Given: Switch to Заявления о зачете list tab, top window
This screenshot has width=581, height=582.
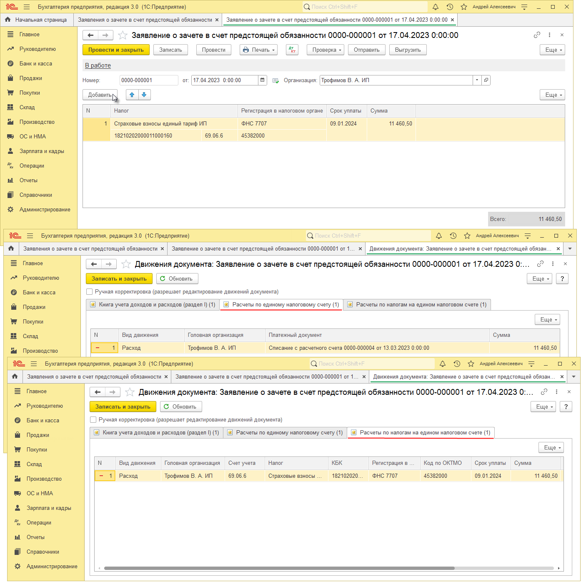Looking at the screenshot, I should click(x=145, y=20).
